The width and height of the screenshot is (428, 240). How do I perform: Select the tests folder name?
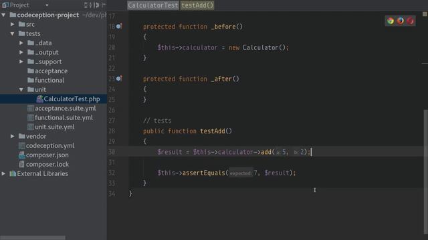coord(33,34)
